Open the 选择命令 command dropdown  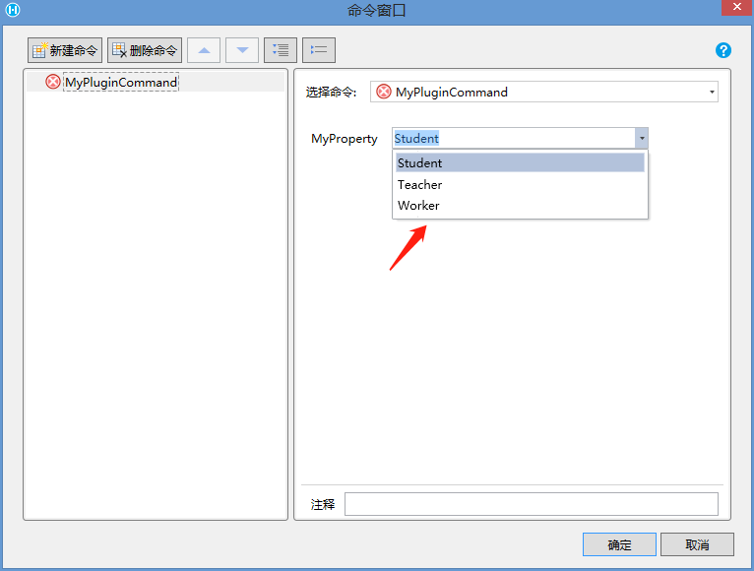pos(544,92)
